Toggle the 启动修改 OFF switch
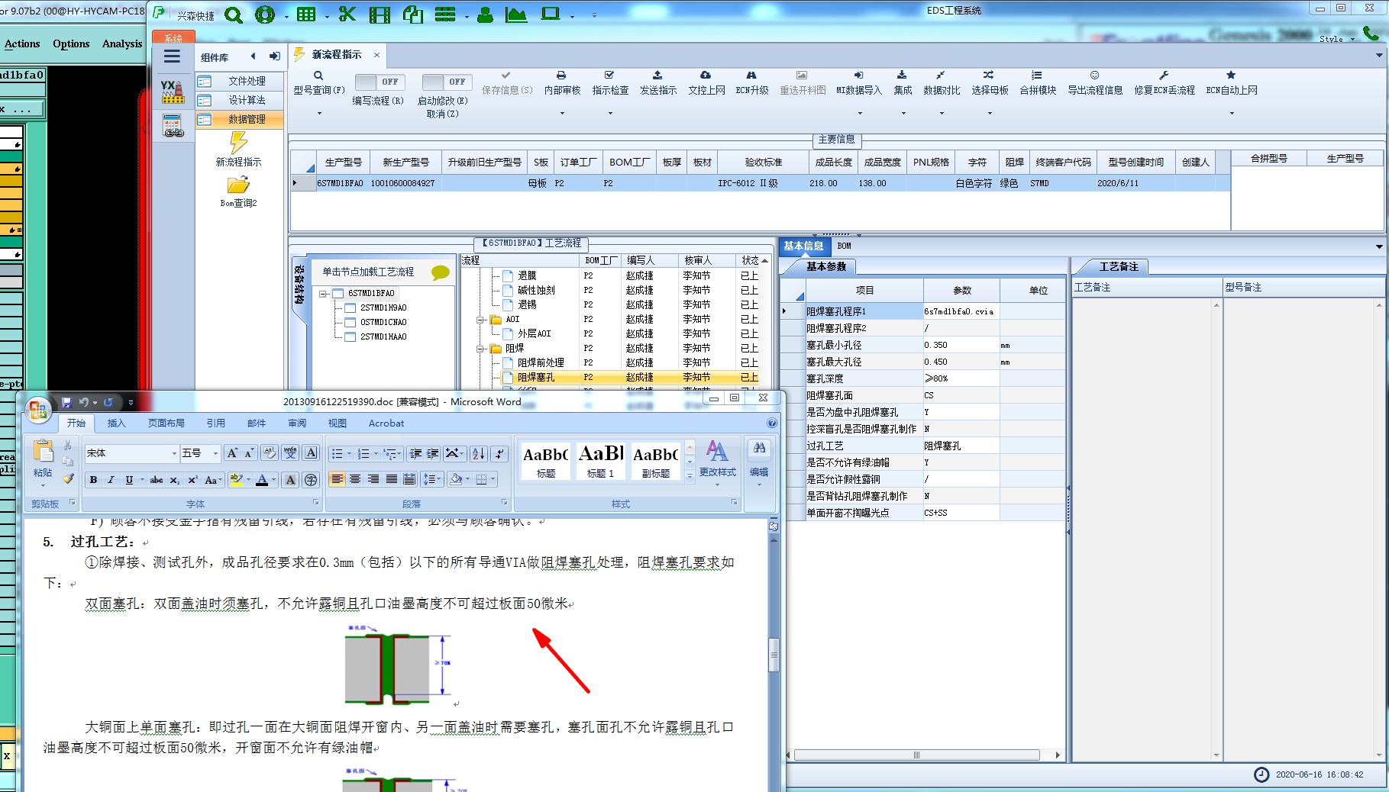This screenshot has width=1389, height=792. [446, 82]
